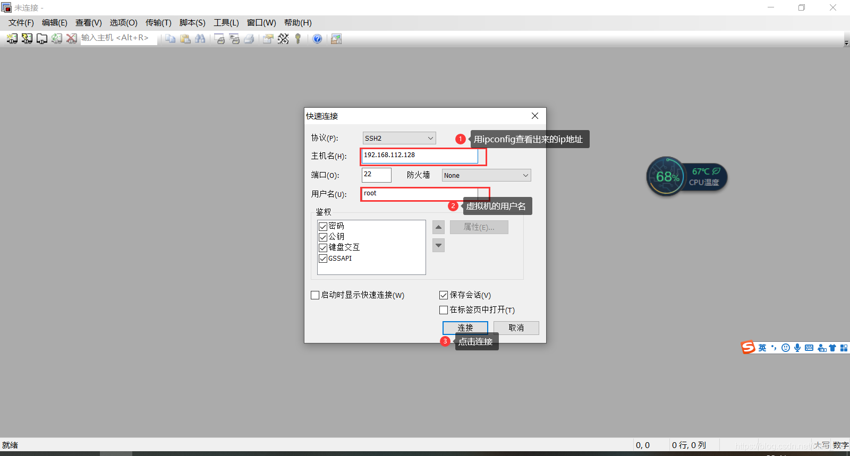Click the Copy toolbar icon

[170, 39]
